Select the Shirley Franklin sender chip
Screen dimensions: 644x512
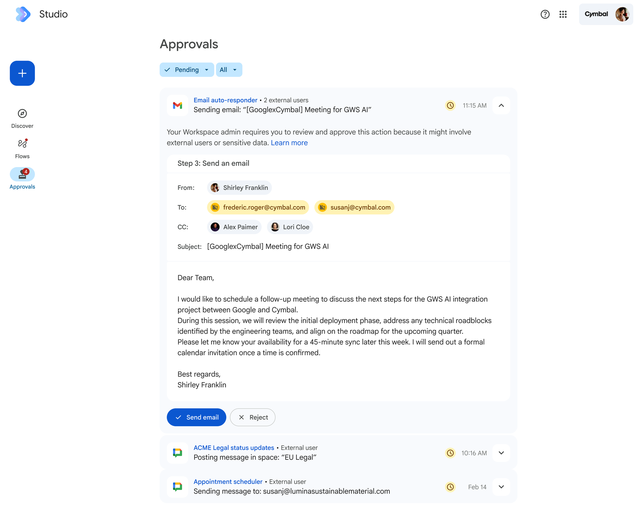coord(239,188)
